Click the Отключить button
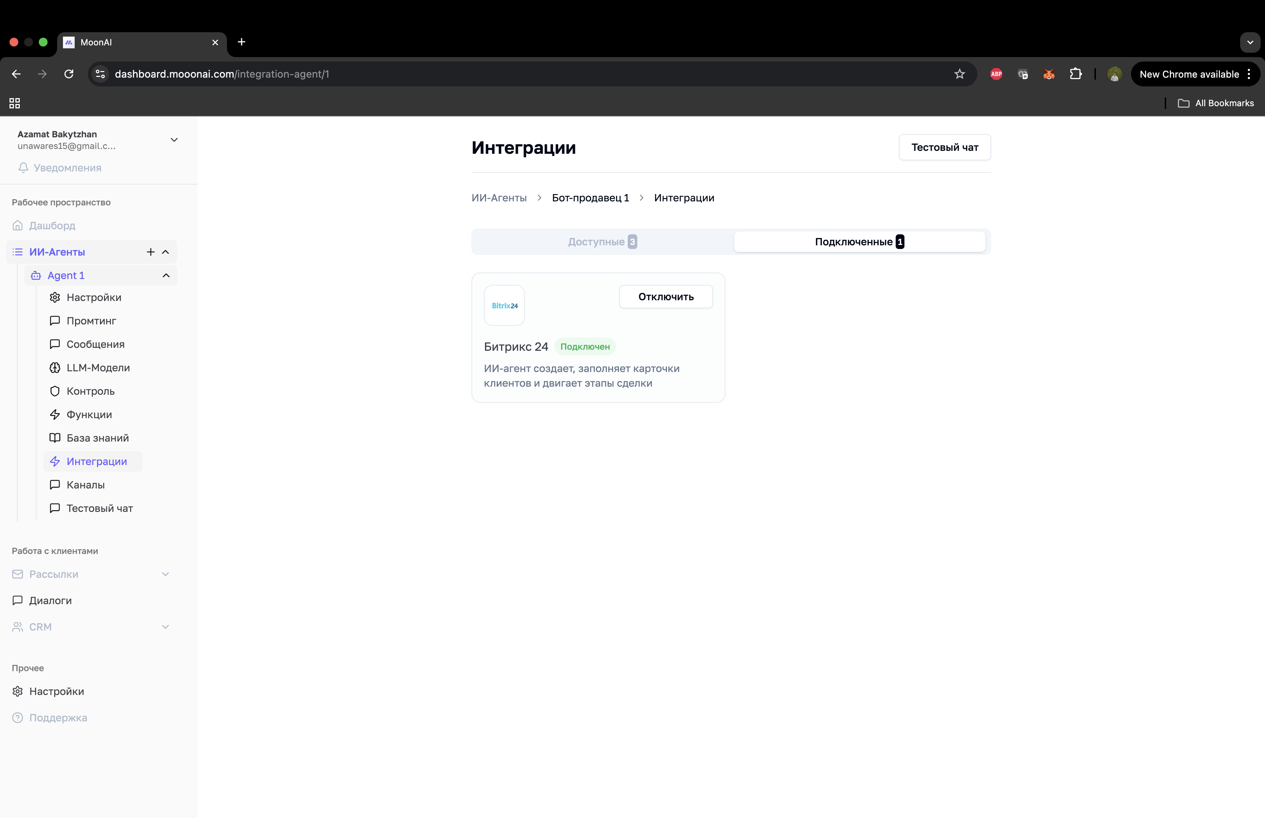Screen dimensions: 1265x818 (666, 296)
